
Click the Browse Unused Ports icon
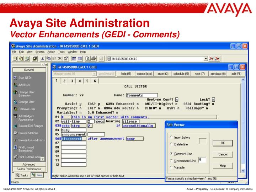15,140
